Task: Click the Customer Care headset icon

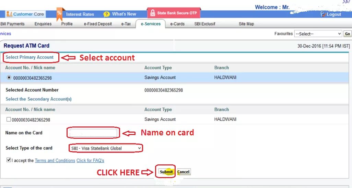Action: [9, 14]
